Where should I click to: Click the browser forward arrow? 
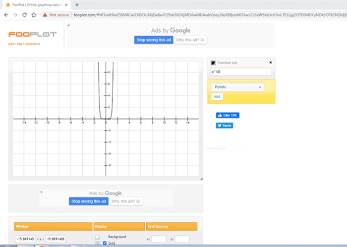pyautogui.click(x=15, y=15)
